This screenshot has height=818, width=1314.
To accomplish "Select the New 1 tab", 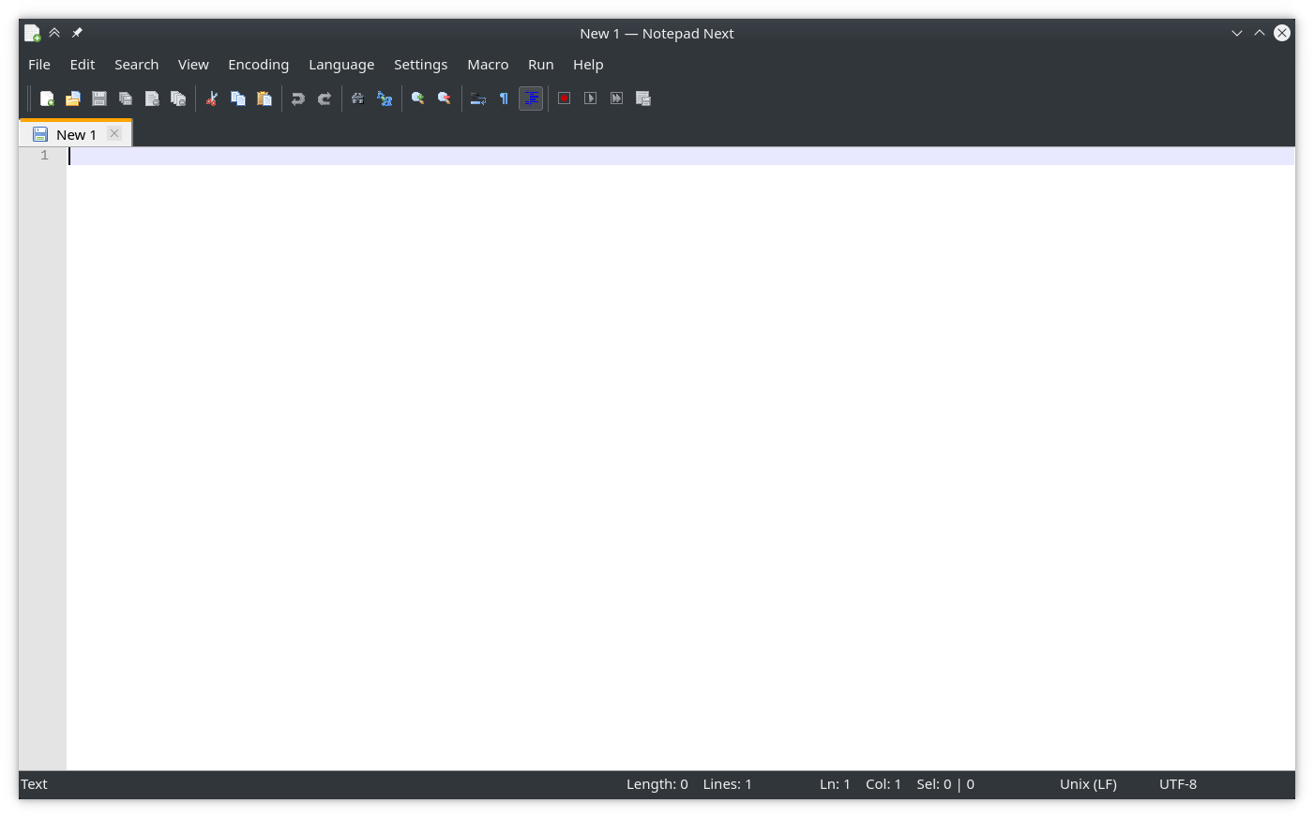I will click(x=75, y=133).
